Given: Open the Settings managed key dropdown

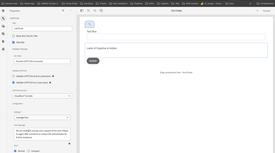Looking at the screenshot, I should coord(42,117).
